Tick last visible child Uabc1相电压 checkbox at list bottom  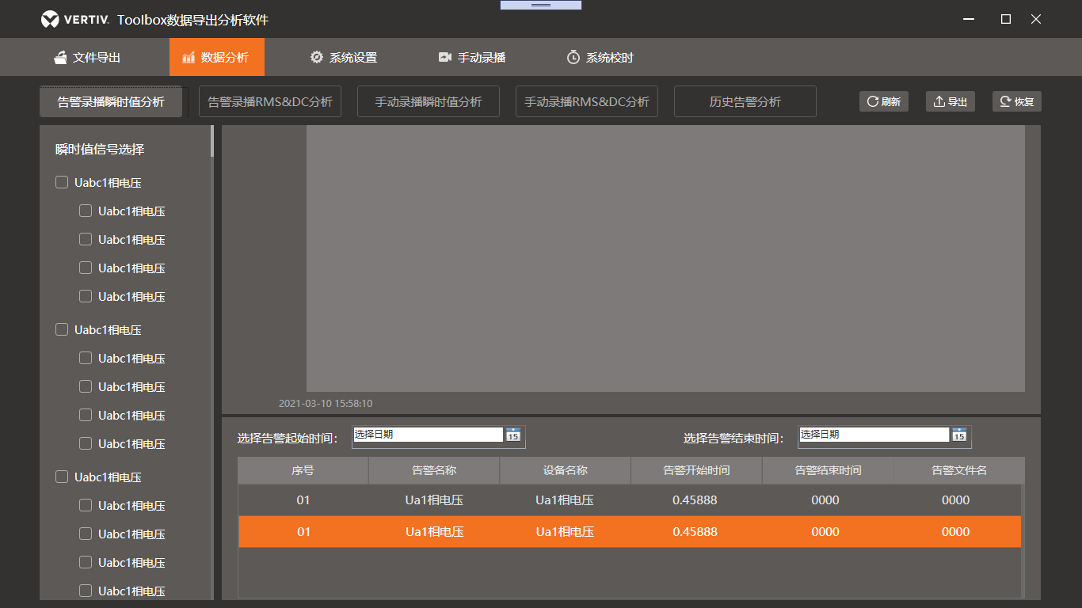point(86,591)
